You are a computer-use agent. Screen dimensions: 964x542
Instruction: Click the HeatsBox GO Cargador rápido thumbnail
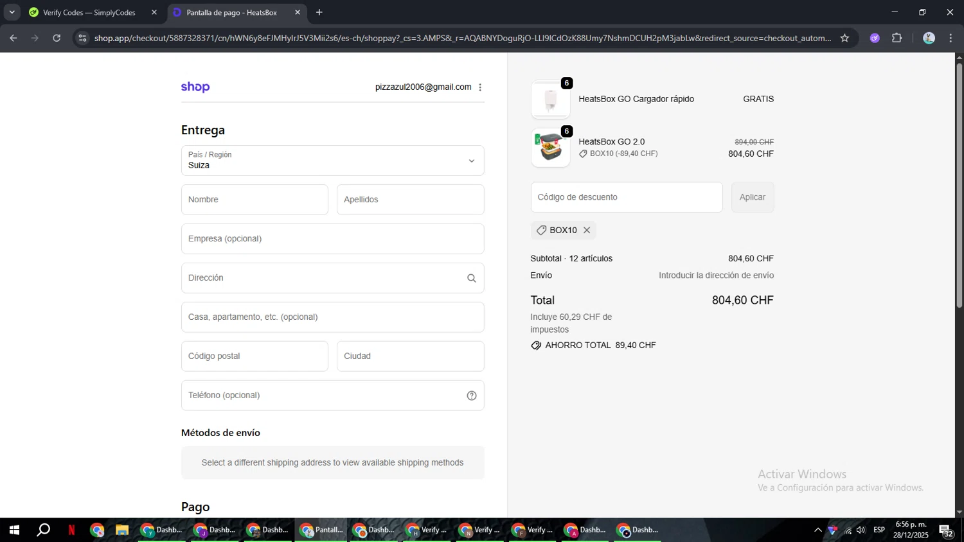click(550, 99)
